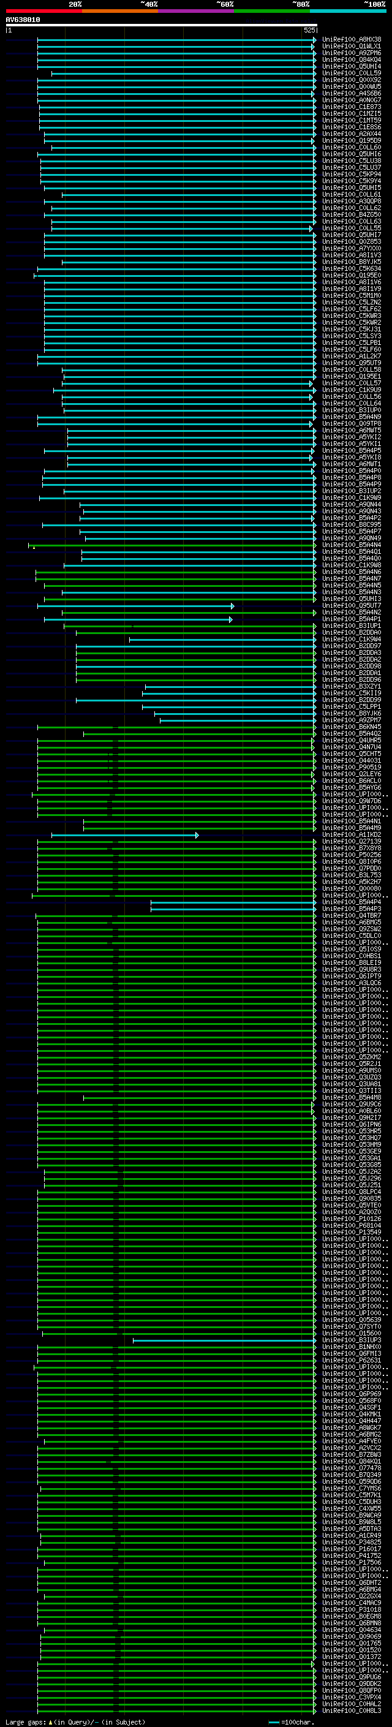The height and width of the screenshot is (1727, 392).
Task: Click hit label UniRef100_Q95UT7
Action: (x=351, y=606)
